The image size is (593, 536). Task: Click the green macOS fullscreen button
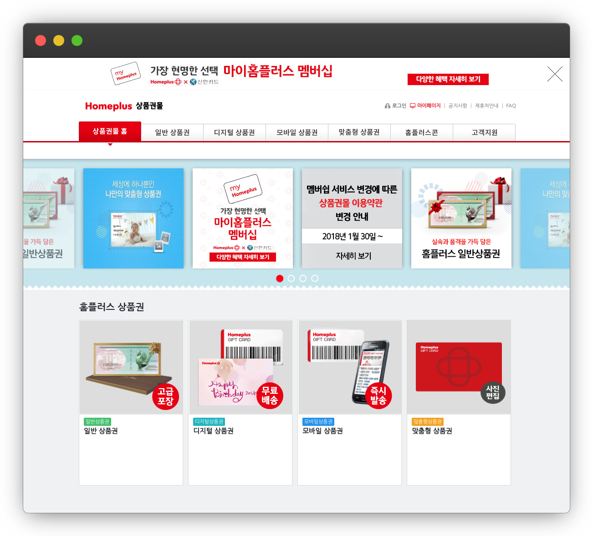77,40
